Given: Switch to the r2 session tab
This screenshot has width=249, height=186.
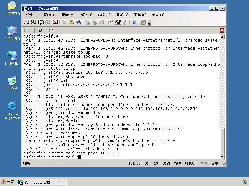Looking at the screenshot, I should click(41, 30).
